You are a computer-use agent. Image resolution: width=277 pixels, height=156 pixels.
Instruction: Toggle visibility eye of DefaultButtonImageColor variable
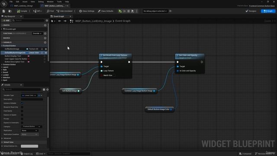(x=46, y=53)
